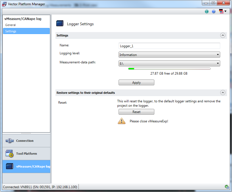The width and height of the screenshot is (232, 192).
Task: Collapse Restore settings to original defaults group
Action: point(223,93)
